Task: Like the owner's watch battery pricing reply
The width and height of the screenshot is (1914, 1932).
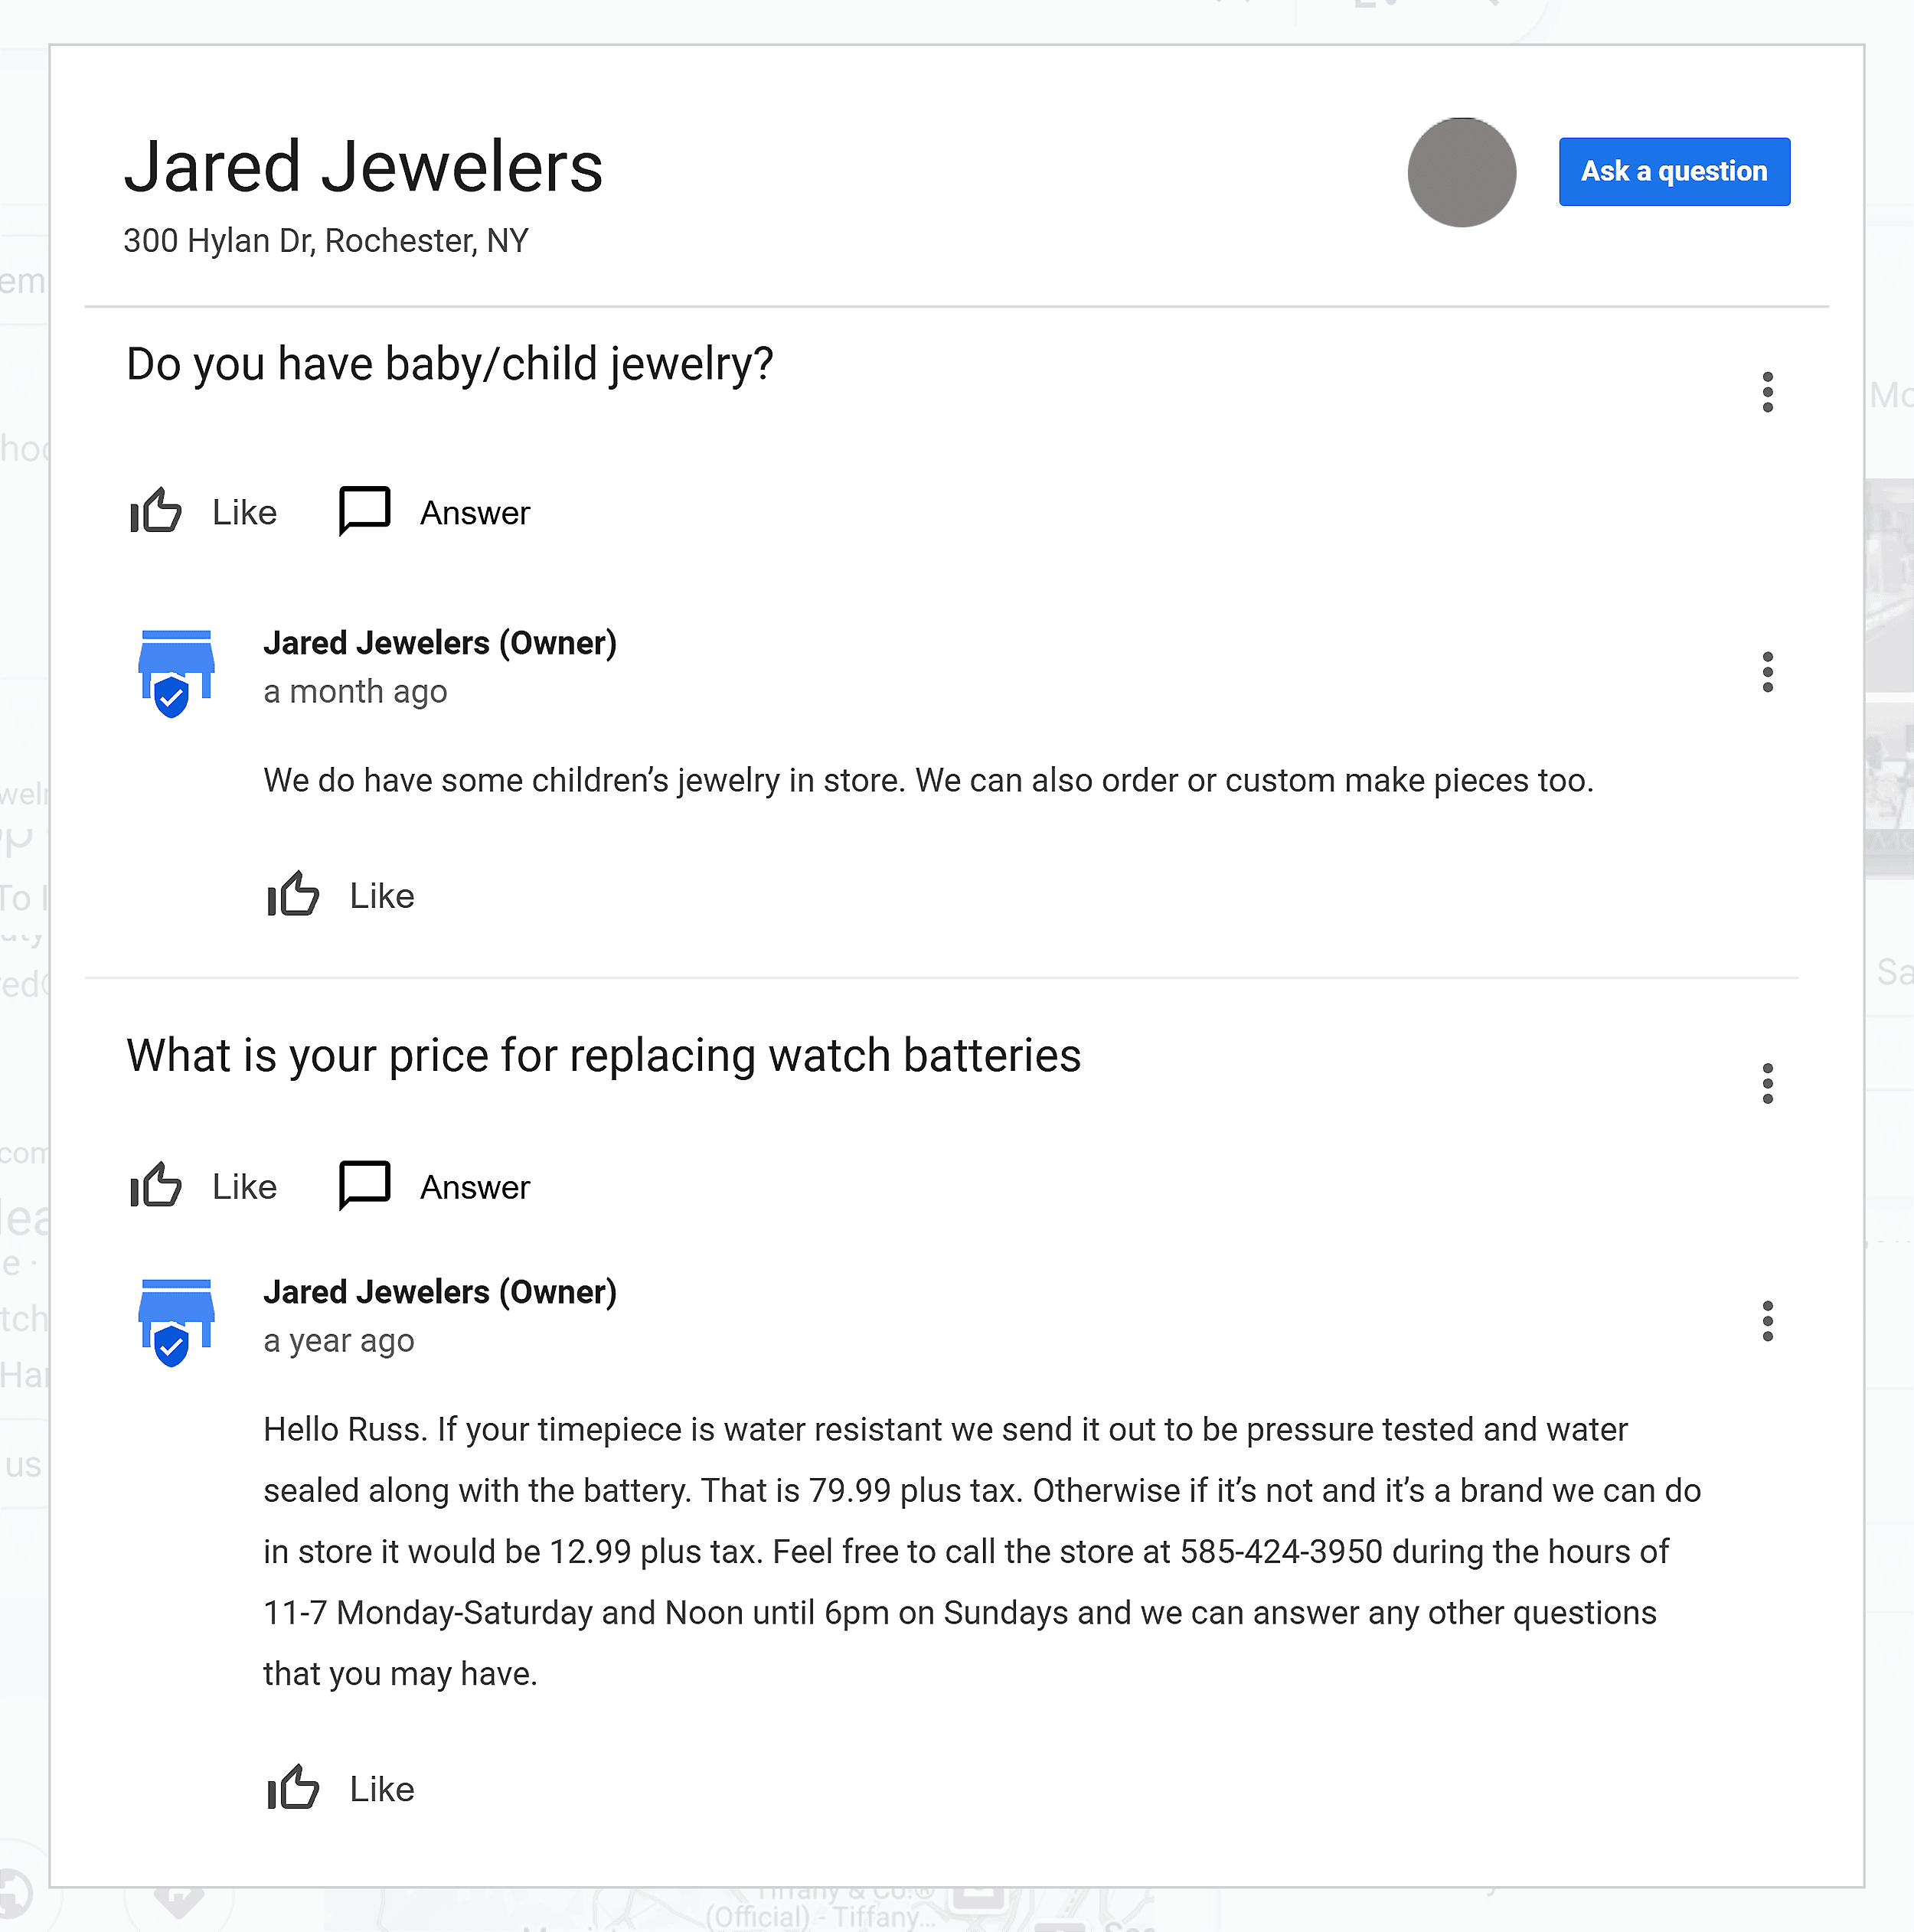Action: click(339, 1789)
